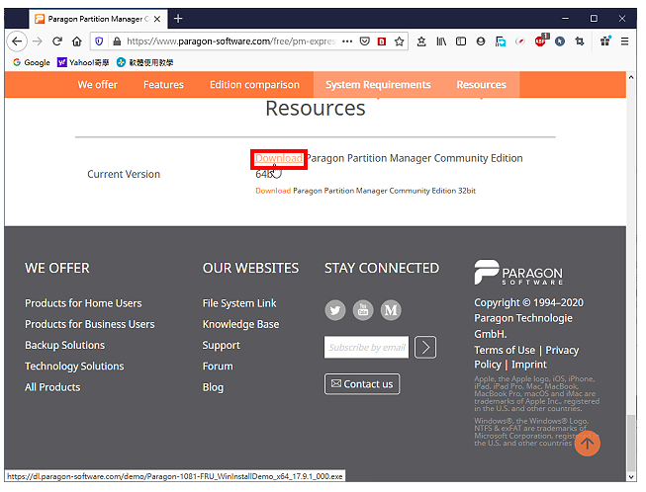The height and width of the screenshot is (492, 646).
Task: Open Technology Solutions link
Action: (74, 367)
